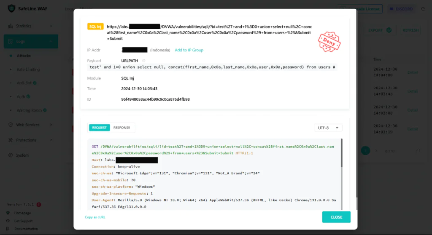Screen dimensions: 432x235
Task: Click the REFRESH button
Action: tap(410, 30)
